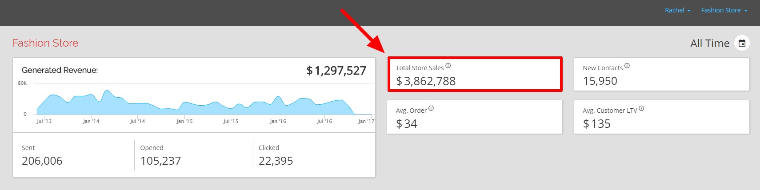This screenshot has width=760, height=190.
Task: Click the $1,297,527 revenue value
Action: tap(336, 71)
